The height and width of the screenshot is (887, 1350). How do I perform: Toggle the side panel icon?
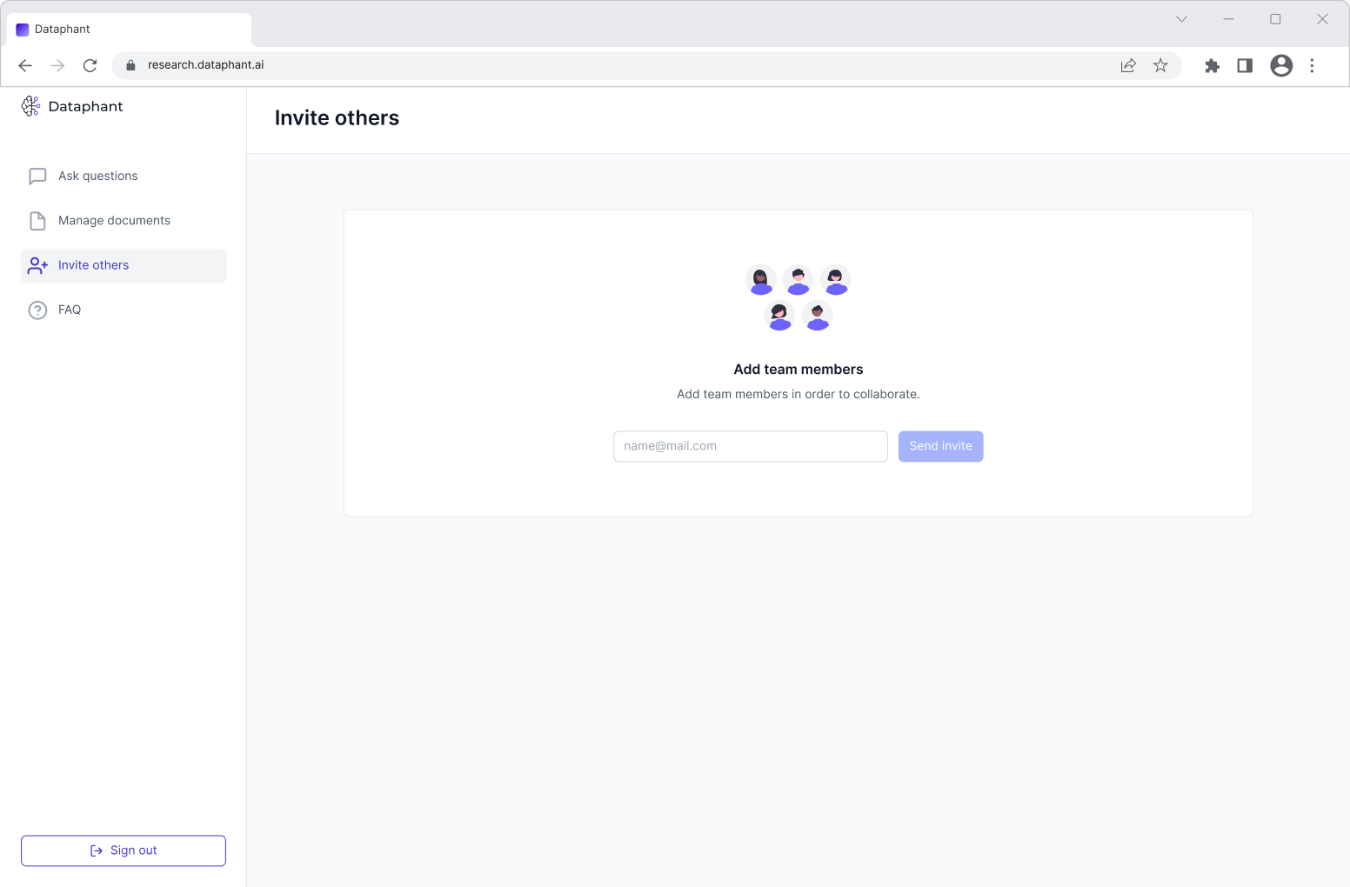1244,65
